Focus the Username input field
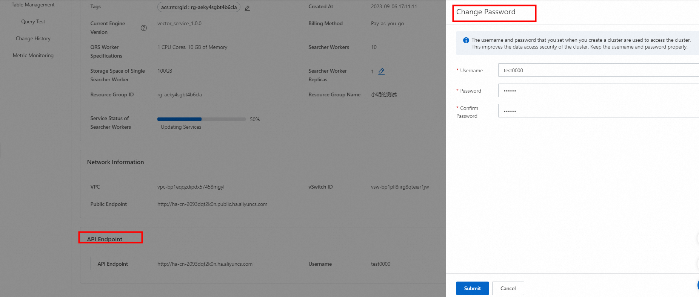 tap(599, 70)
